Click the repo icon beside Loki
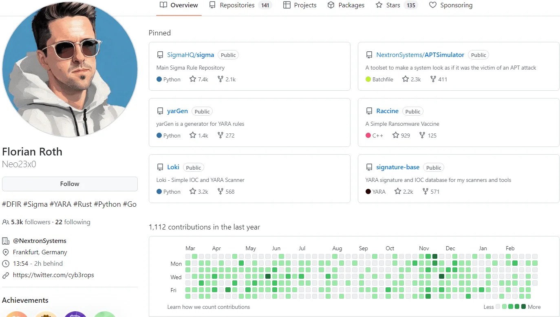 point(160,167)
